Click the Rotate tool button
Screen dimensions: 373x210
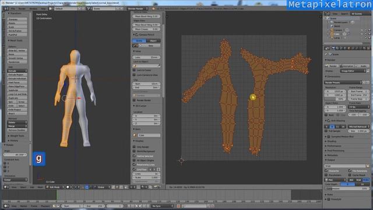pos(17,23)
